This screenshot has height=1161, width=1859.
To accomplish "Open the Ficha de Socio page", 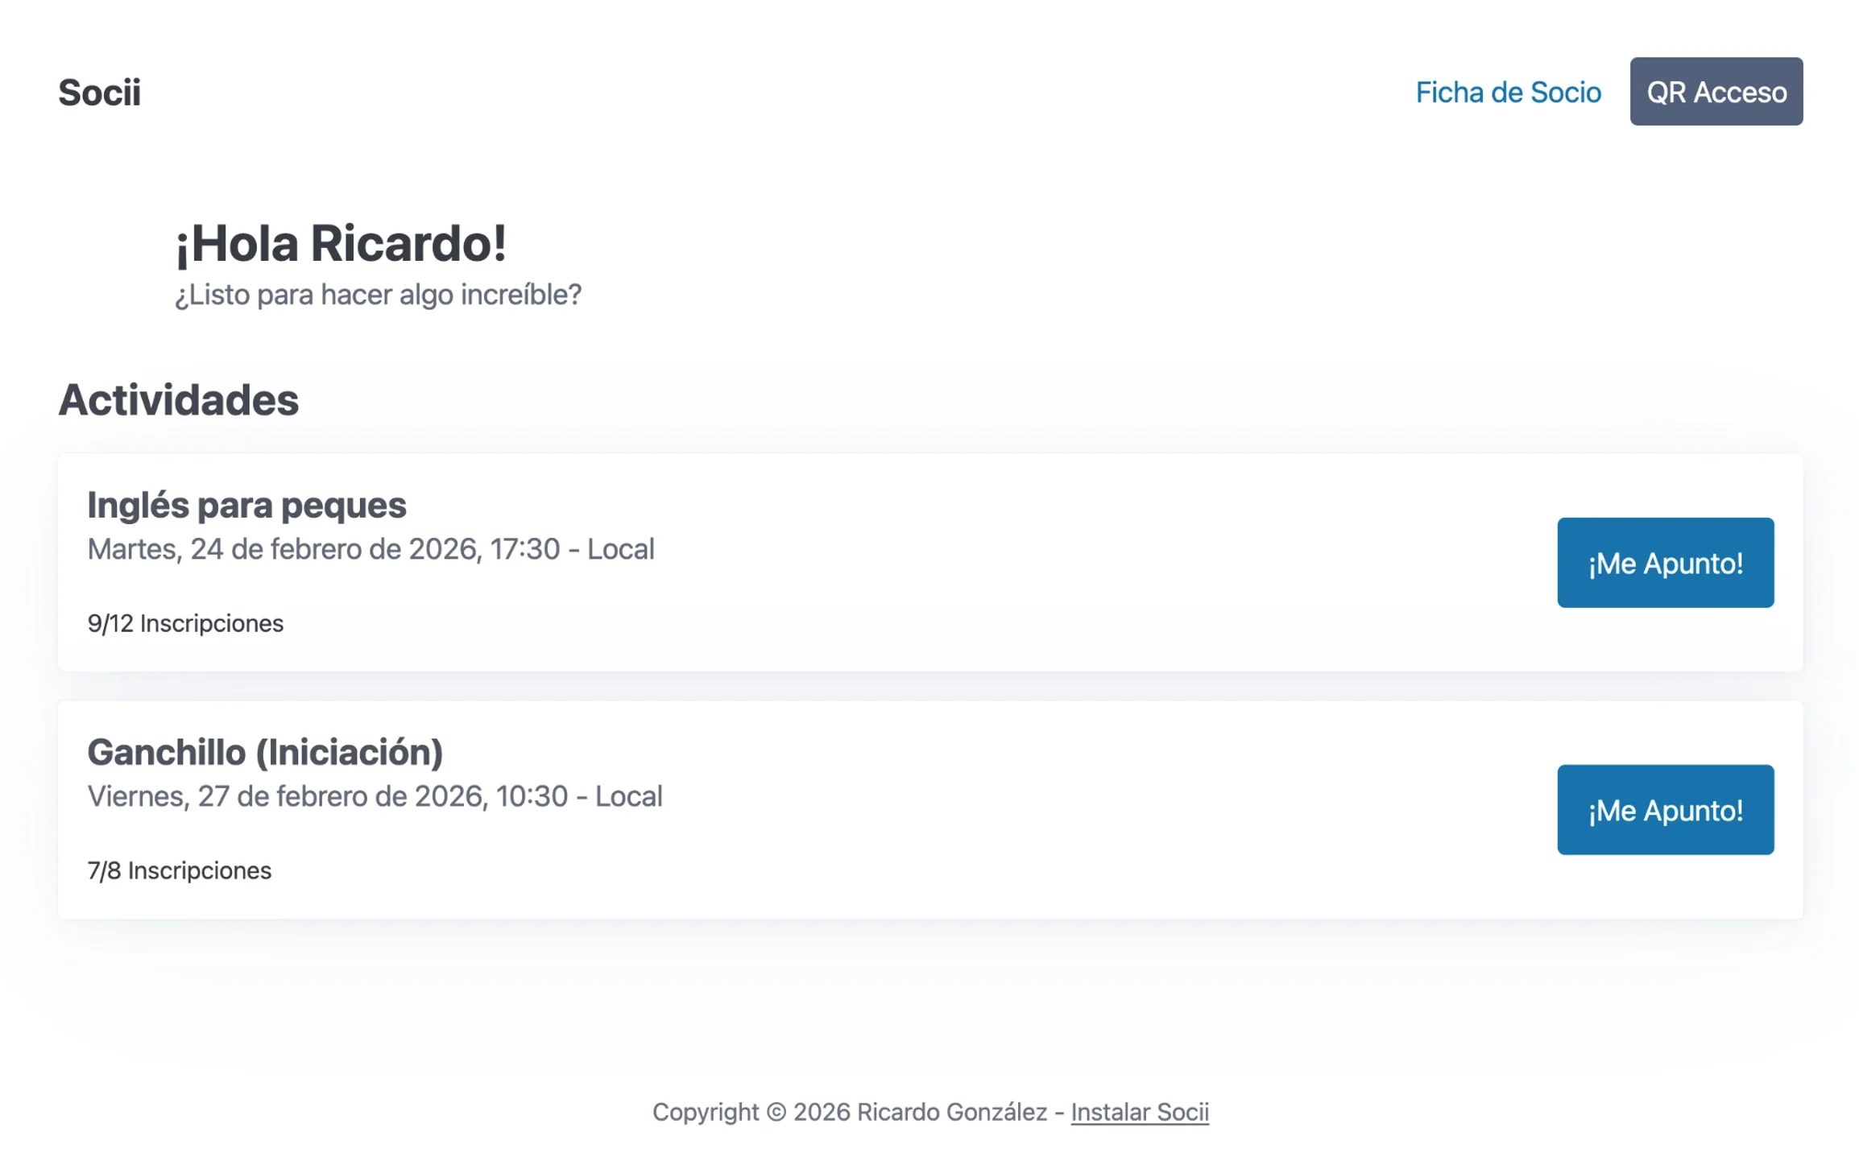I will point(1508,93).
